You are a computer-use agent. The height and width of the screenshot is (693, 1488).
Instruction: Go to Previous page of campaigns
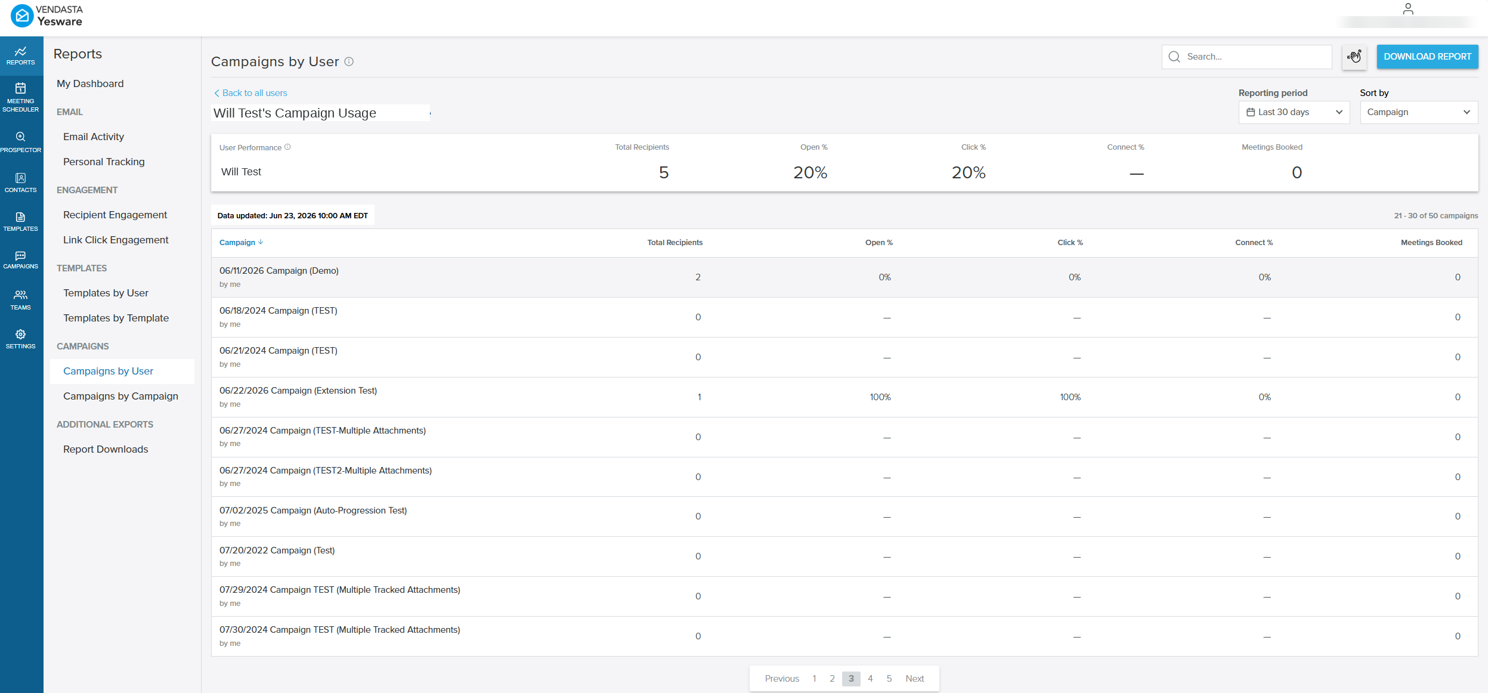(x=782, y=679)
